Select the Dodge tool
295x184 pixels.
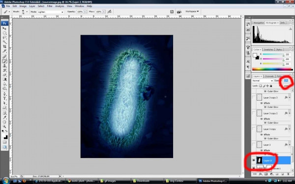(4, 88)
